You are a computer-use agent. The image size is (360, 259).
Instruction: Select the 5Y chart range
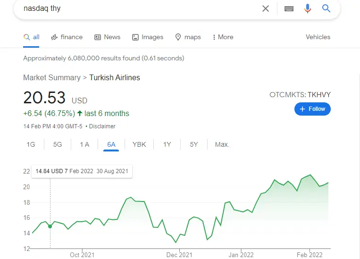point(194,144)
